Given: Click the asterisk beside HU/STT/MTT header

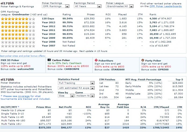Looking at the screenshot, I should [x=19, y=107].
